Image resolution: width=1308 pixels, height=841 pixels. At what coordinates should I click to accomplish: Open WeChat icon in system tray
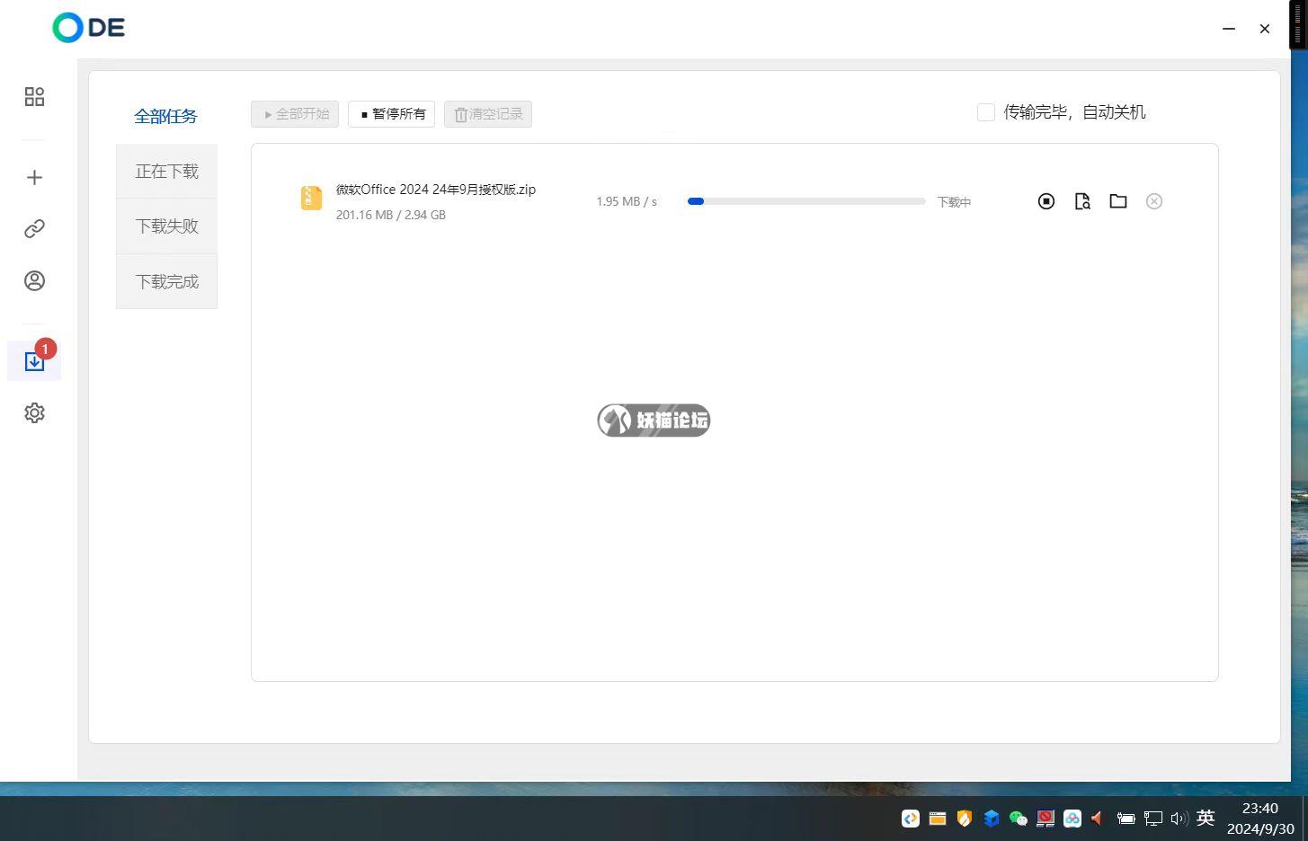1019,819
